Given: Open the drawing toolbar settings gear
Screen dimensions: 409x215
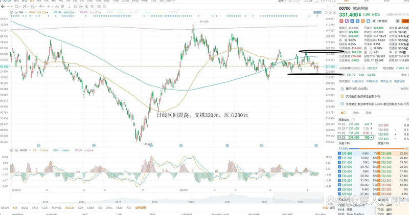Looking at the screenshot, I should [x=105, y=6].
